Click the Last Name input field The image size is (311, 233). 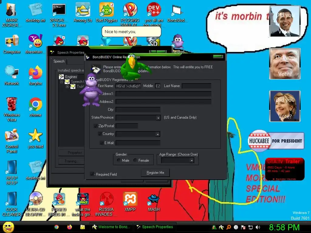pos(197,86)
